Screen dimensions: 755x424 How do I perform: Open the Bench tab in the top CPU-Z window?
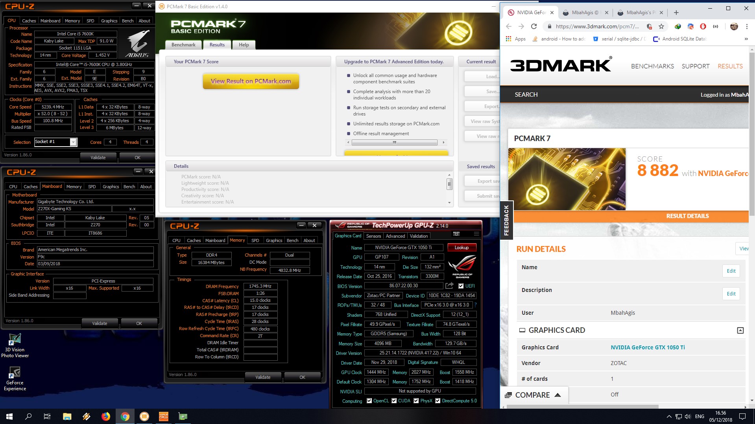coord(127,21)
